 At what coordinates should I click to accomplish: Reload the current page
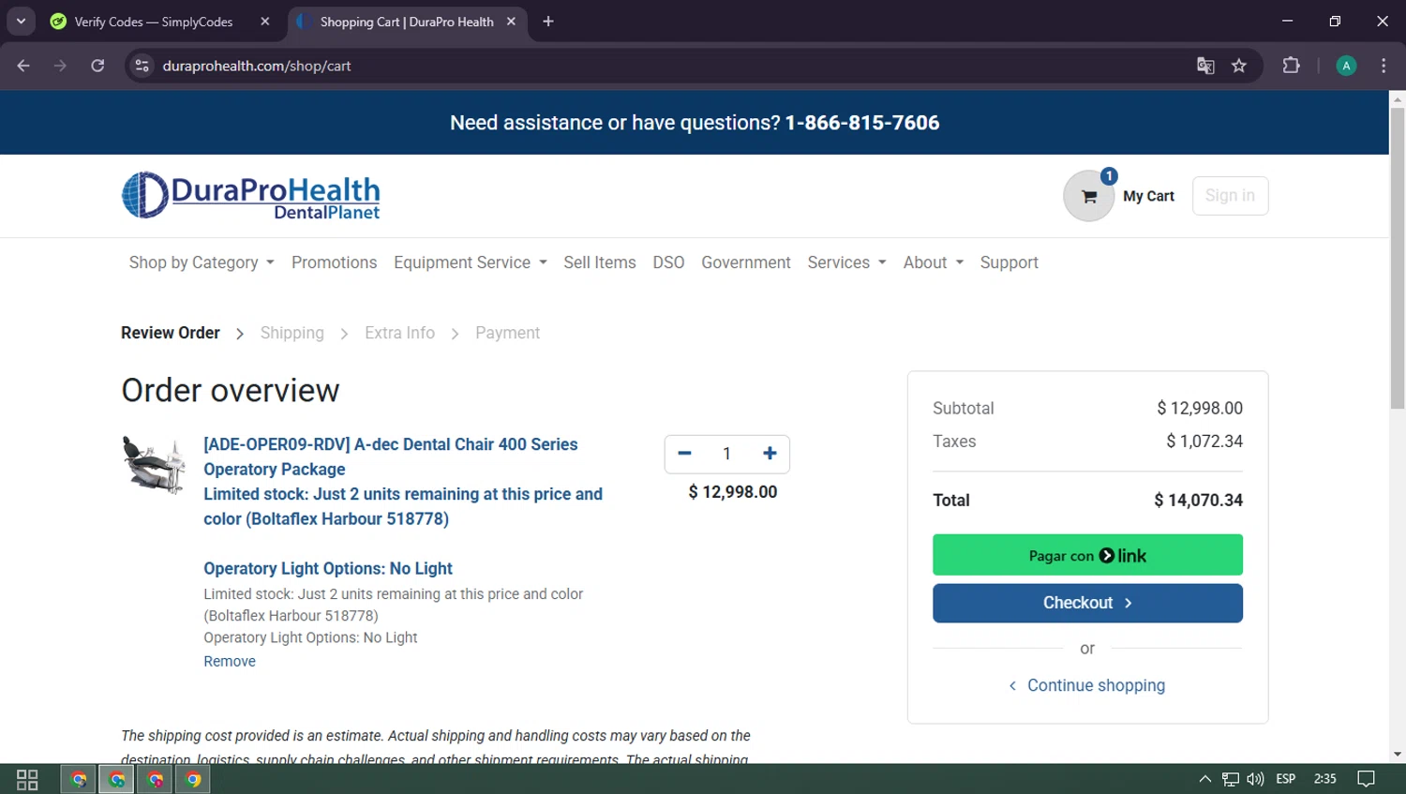click(x=97, y=66)
